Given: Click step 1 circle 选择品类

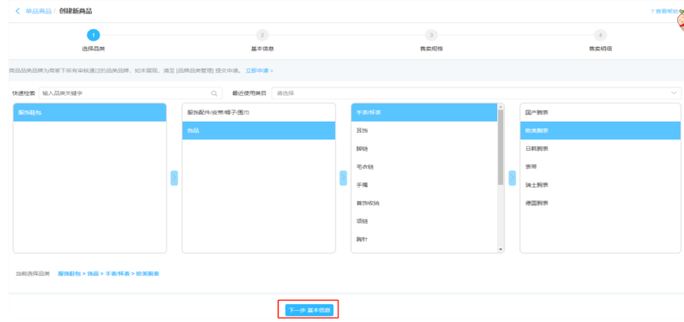Looking at the screenshot, I should click(x=93, y=35).
